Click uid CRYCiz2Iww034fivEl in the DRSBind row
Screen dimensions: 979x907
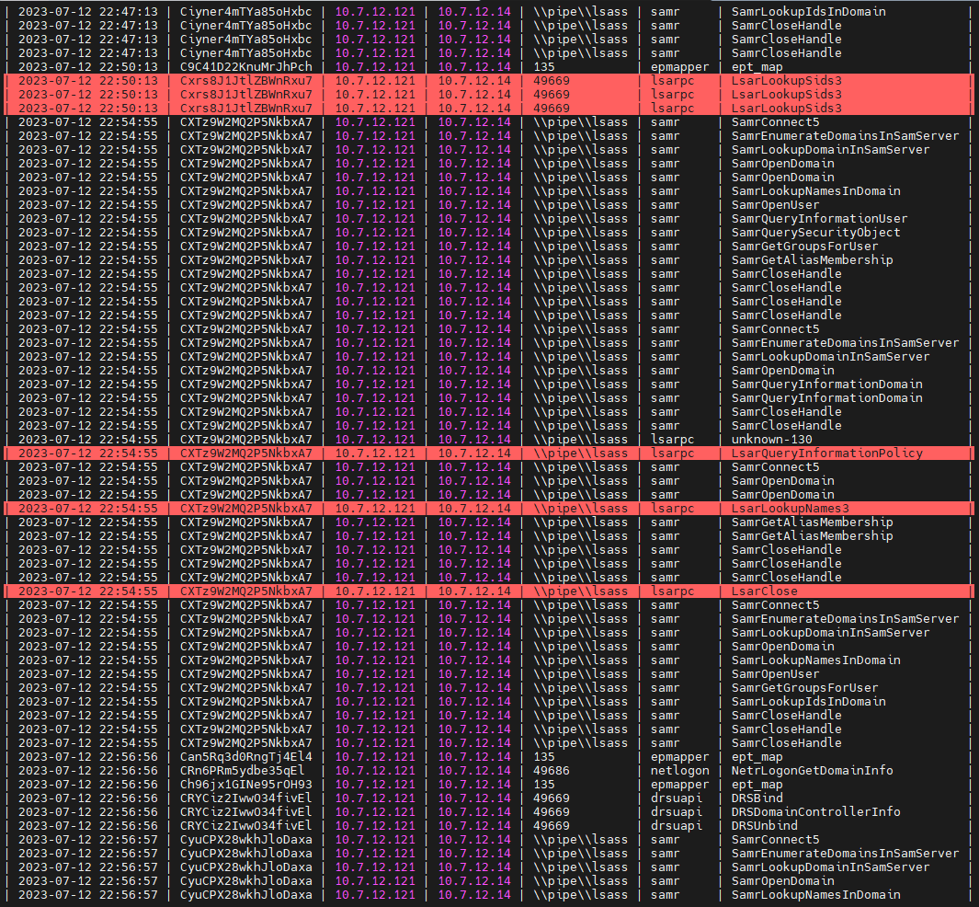tap(246, 798)
